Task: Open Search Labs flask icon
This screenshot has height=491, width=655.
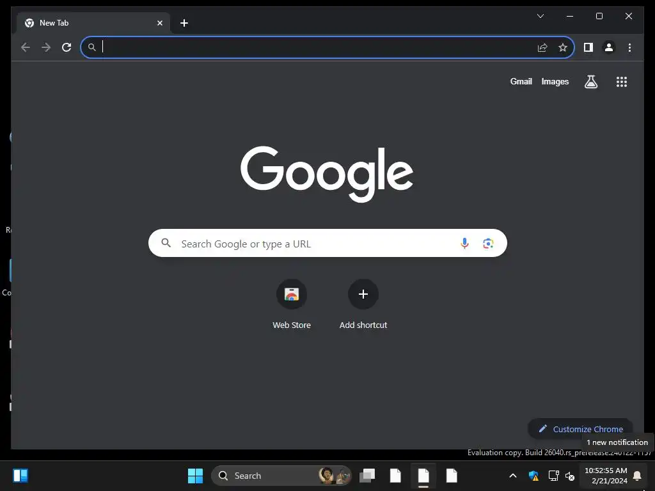Action: pyautogui.click(x=590, y=81)
